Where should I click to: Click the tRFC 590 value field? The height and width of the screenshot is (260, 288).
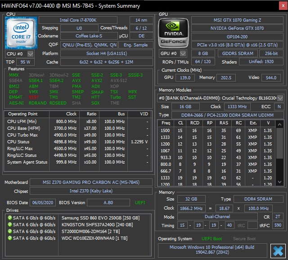(278, 225)
